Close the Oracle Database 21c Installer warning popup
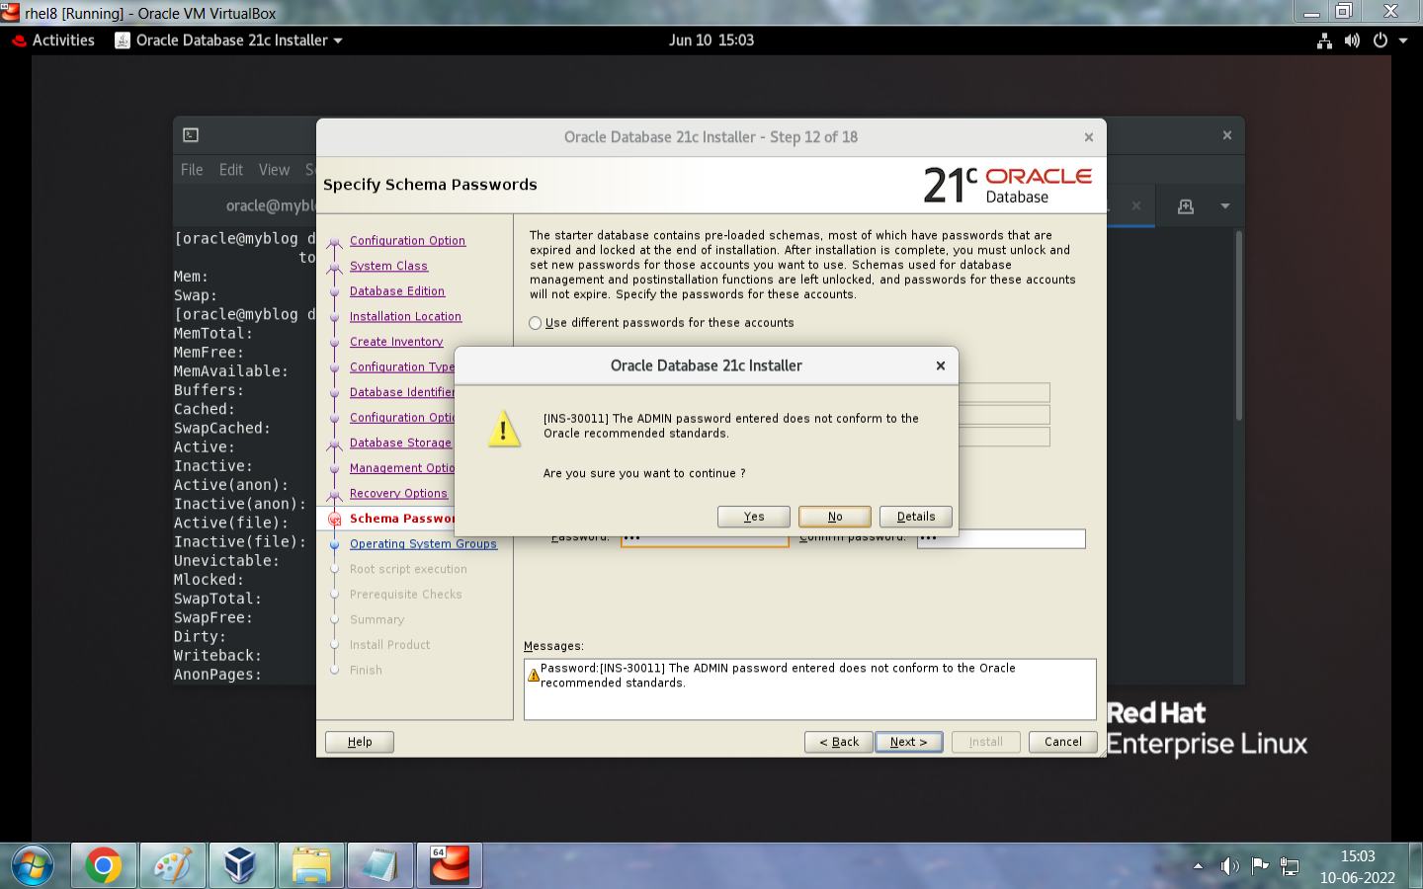 pyautogui.click(x=941, y=365)
